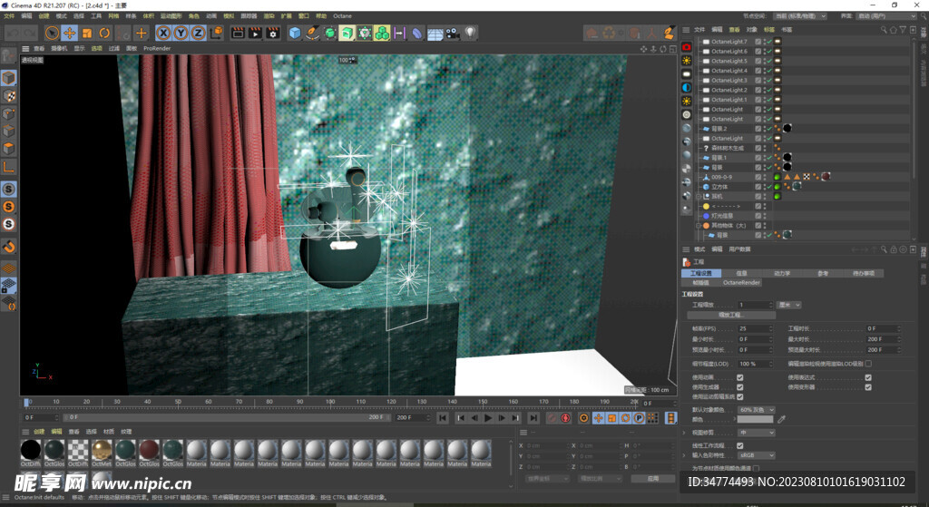Open the Octane menu in menu bar

point(342,15)
